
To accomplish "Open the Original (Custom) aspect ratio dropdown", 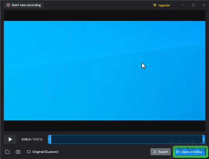I will [42, 152].
